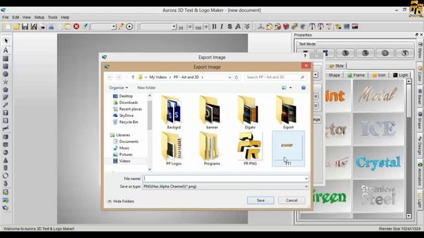Select the YT1 image file
The image size is (424, 238).
tap(288, 148)
